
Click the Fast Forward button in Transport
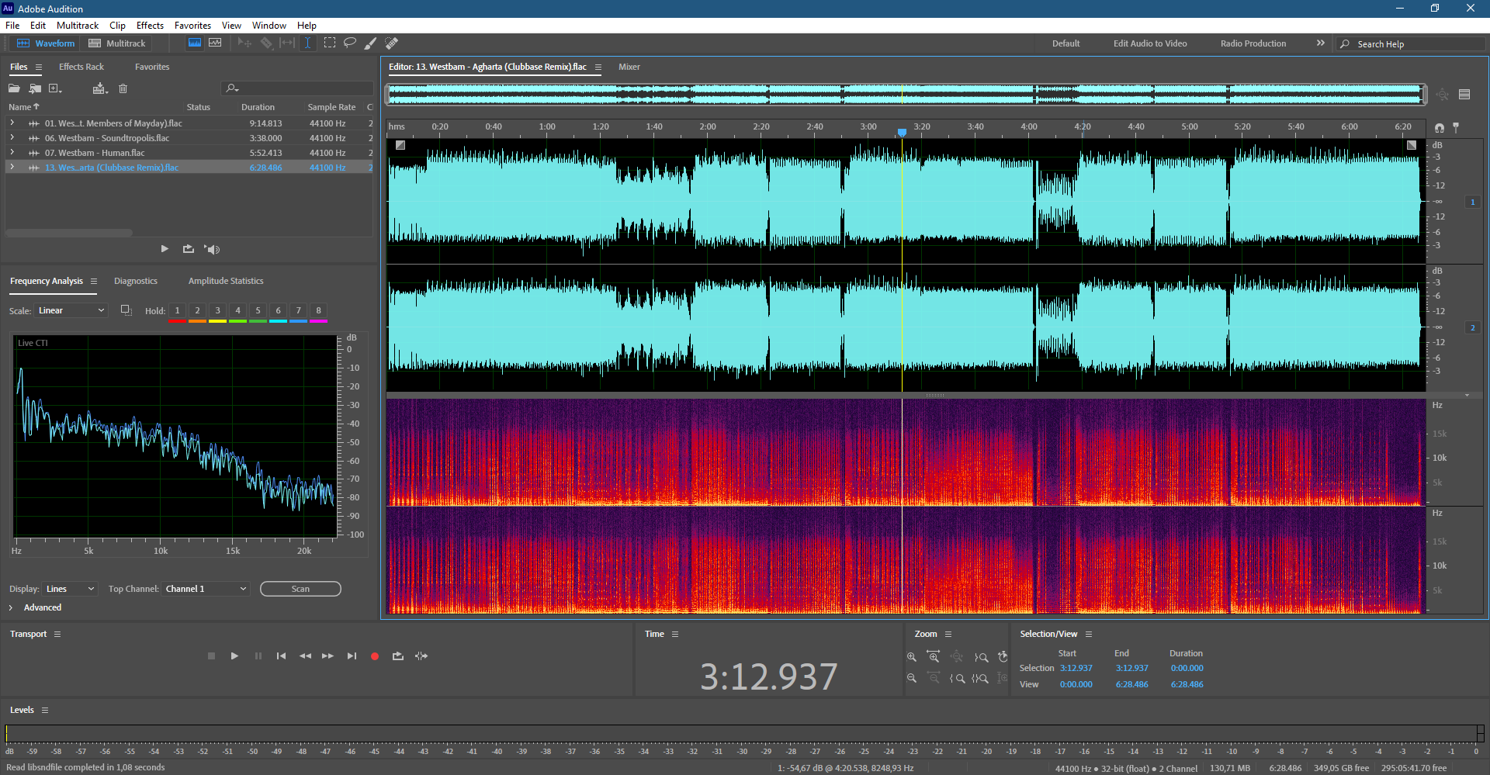coord(327,656)
